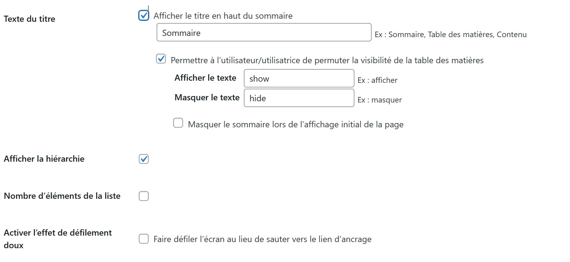570x262 pixels.
Task: Uncheck the 'Afficher la hiérarchie' checkbox
Action: click(x=144, y=159)
